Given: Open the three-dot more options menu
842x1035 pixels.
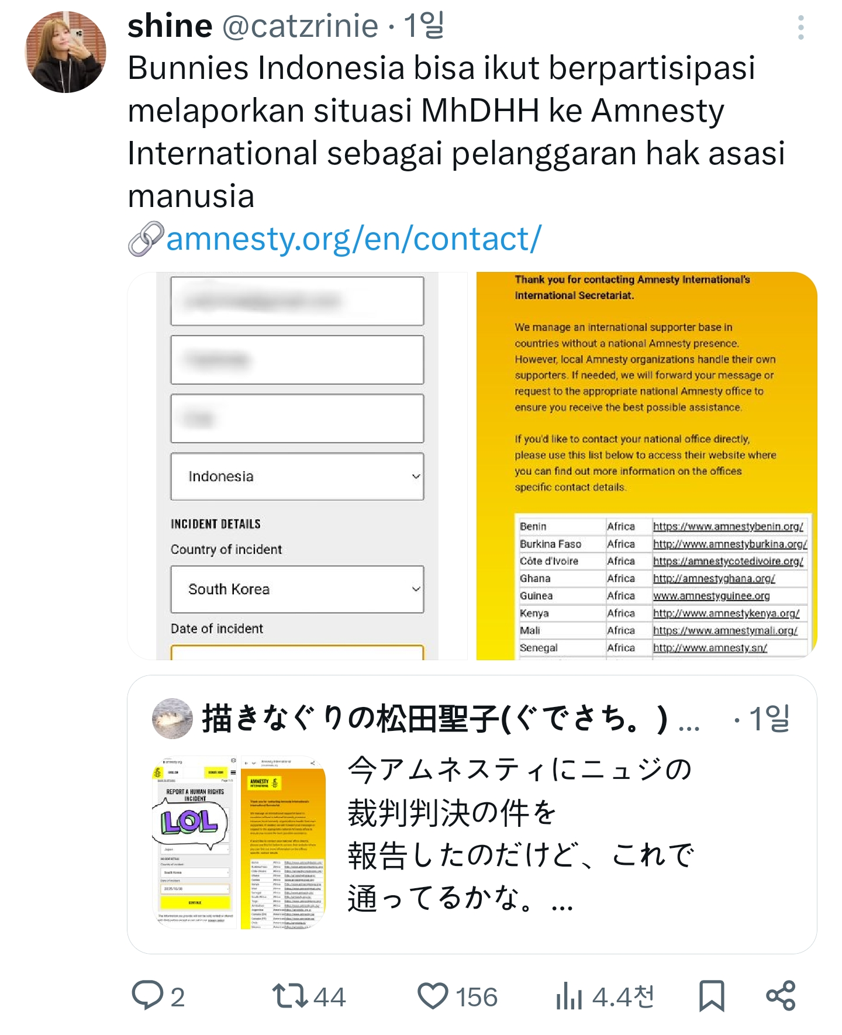Looking at the screenshot, I should 800,27.
